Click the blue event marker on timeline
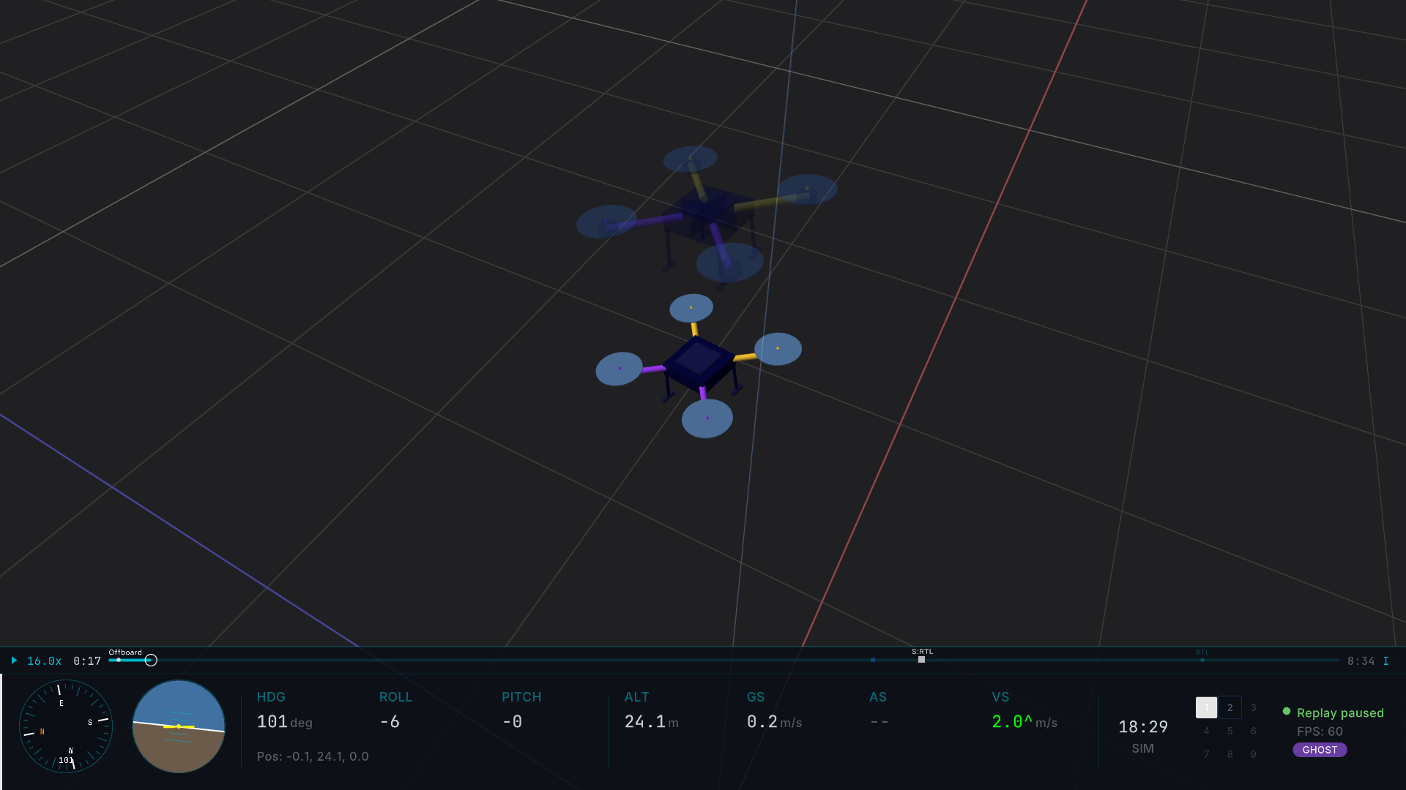Image resolution: width=1406 pixels, height=790 pixels. 873,660
